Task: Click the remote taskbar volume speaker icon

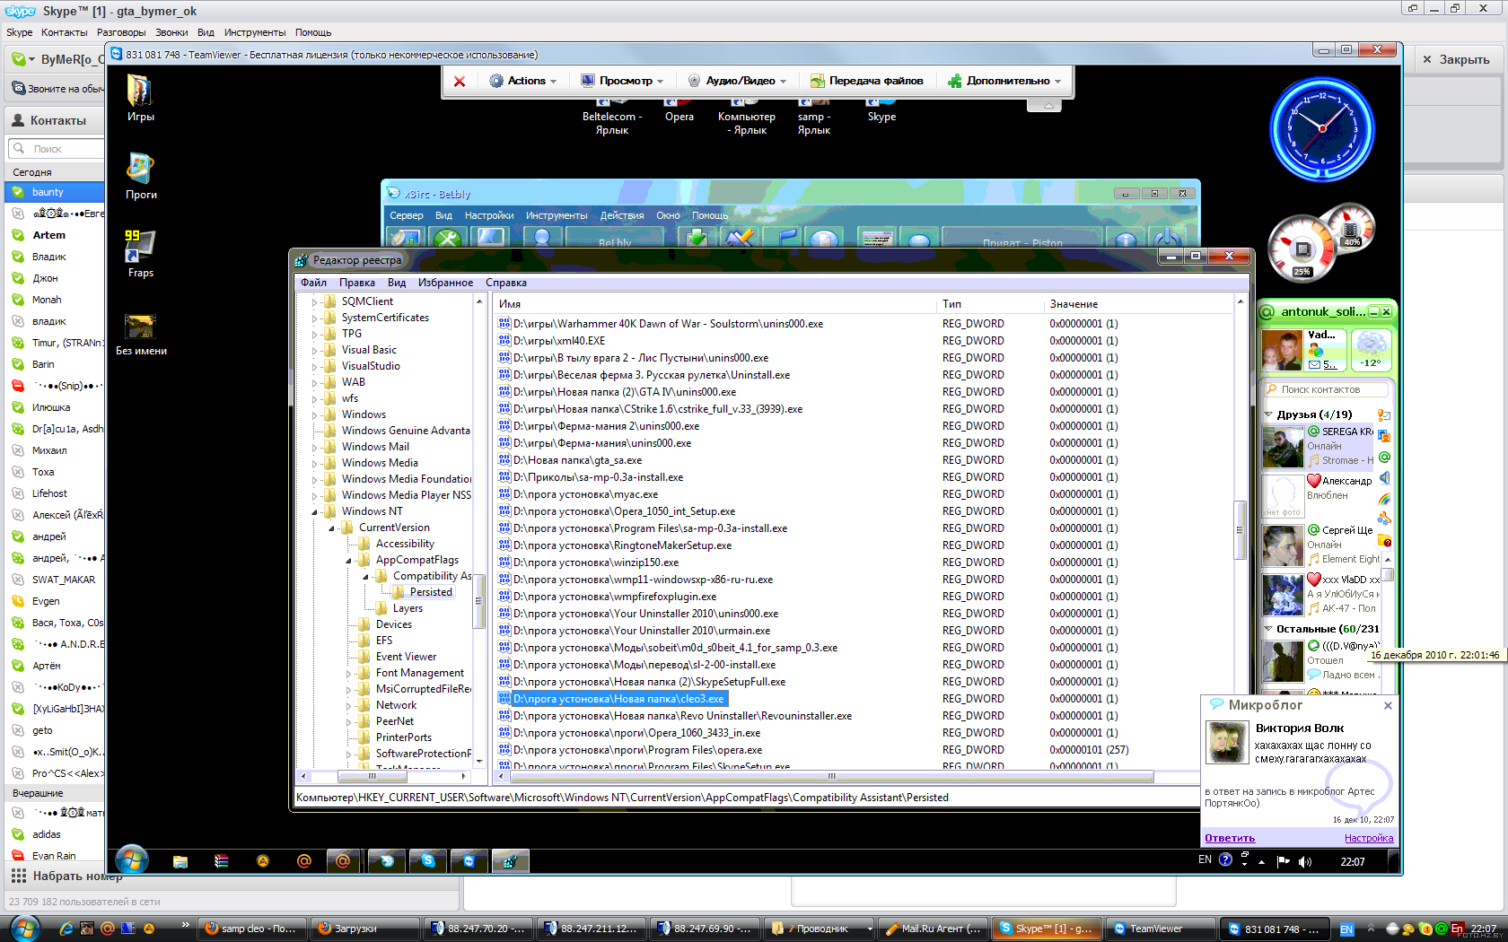Action: pos(1304,861)
